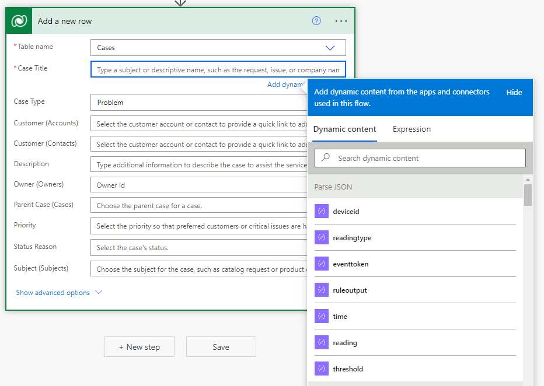Select the time text label
The width and height of the screenshot is (544, 386).
click(x=340, y=317)
